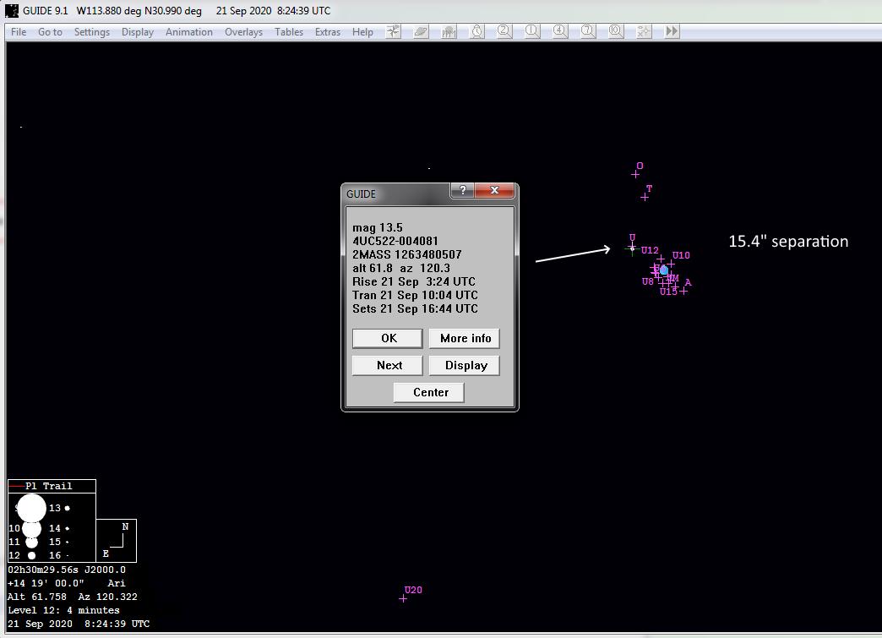Viewport: 882px width, 638px height.
Task: Click the toolbar icon left of fast forward
Action: coord(644,31)
